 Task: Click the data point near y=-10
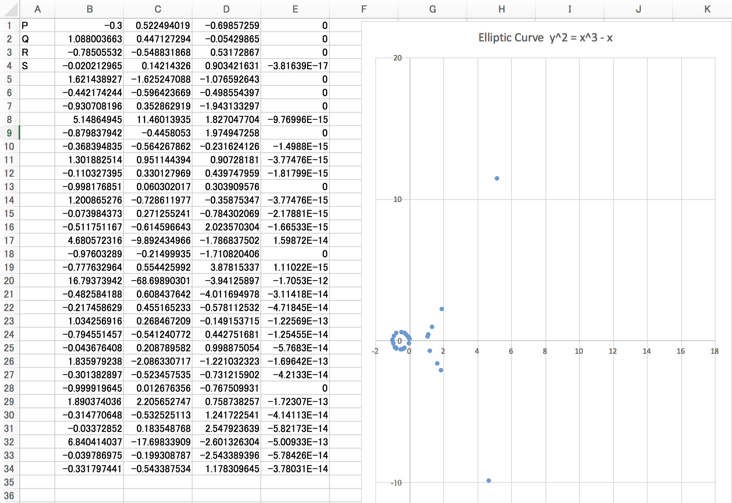[x=488, y=481]
